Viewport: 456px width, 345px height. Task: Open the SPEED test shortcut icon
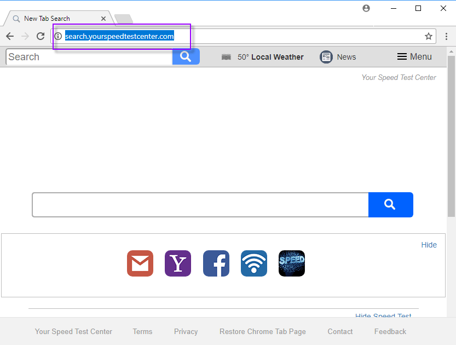coord(292,263)
